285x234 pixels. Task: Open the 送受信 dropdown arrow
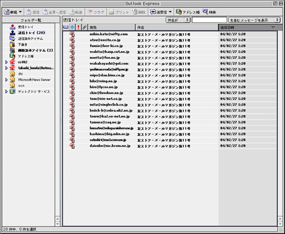pos(170,12)
